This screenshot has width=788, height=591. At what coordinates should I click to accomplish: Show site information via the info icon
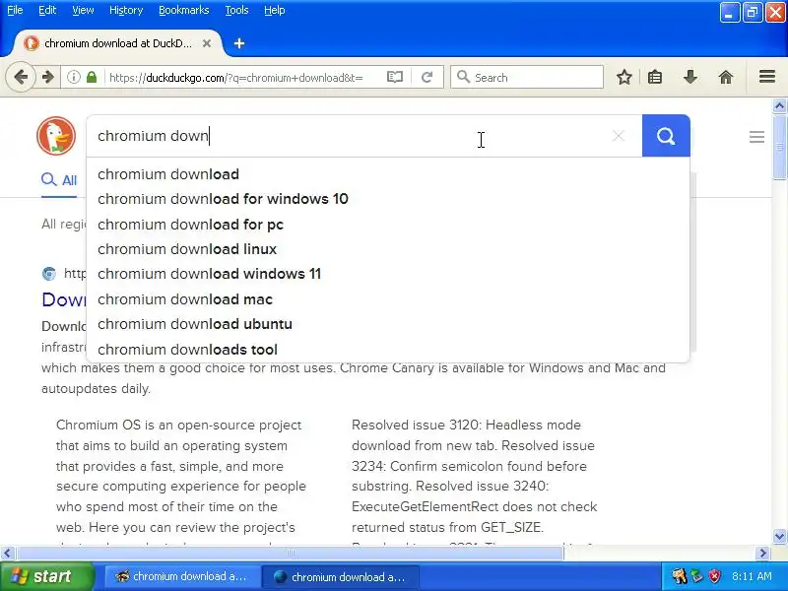[74, 78]
